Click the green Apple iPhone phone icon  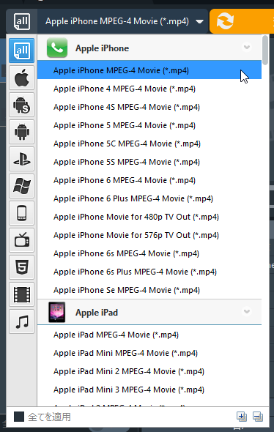(x=57, y=48)
